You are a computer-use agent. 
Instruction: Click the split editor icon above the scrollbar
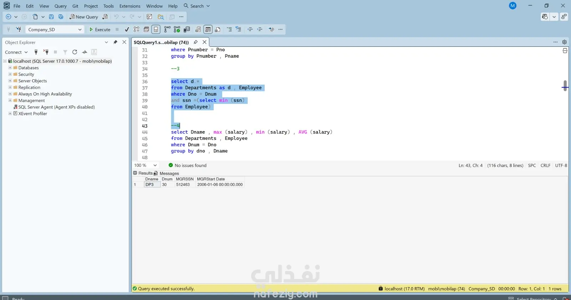[x=565, y=51]
